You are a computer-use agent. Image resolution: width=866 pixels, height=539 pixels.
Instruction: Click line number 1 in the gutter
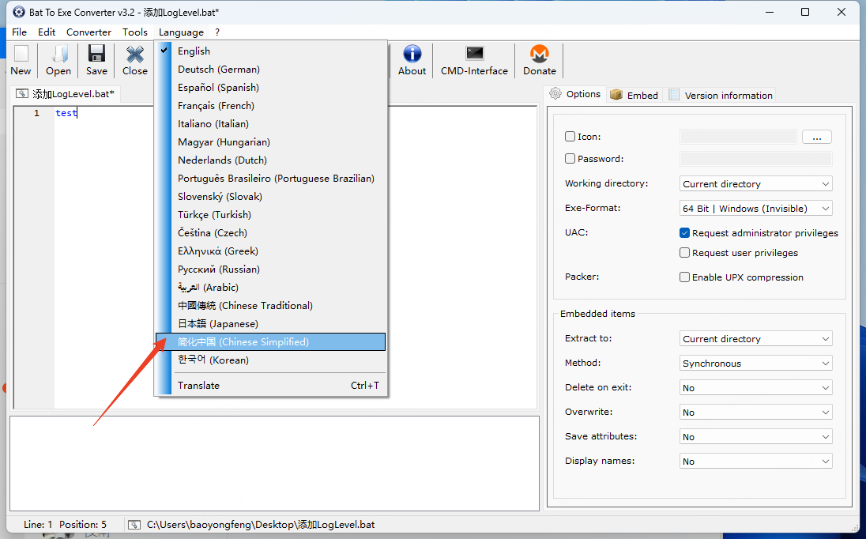(36, 113)
